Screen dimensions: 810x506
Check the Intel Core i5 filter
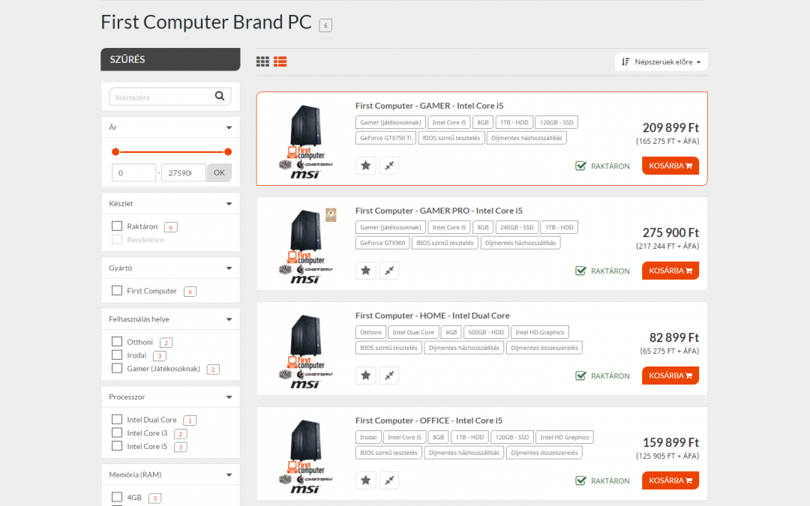[x=117, y=446]
